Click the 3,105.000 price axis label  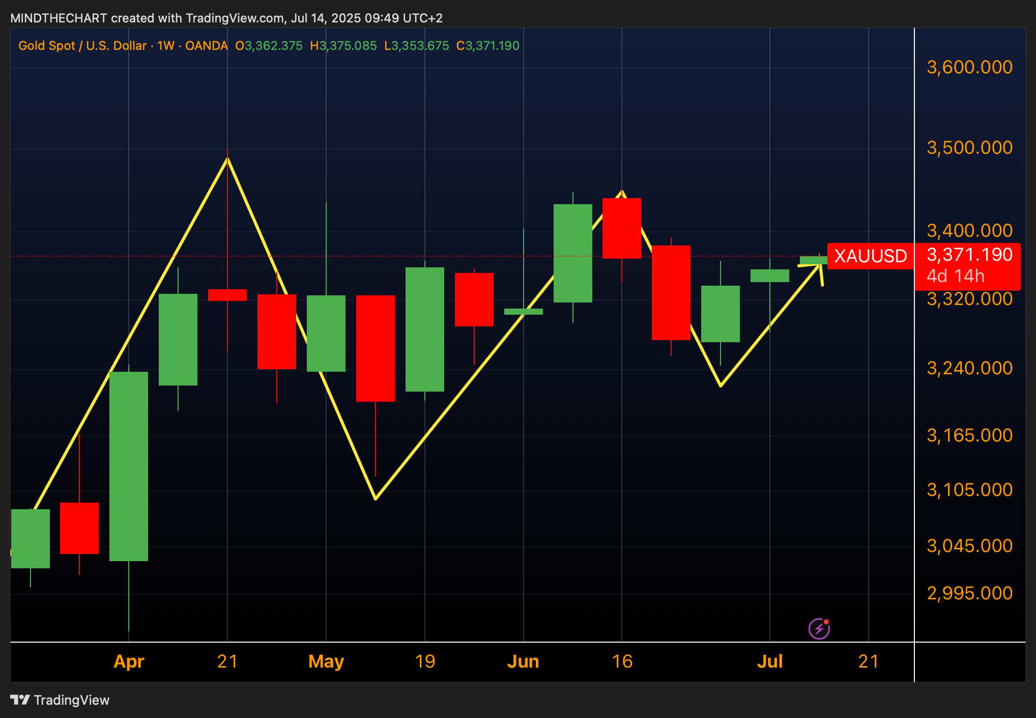pyautogui.click(x=969, y=490)
